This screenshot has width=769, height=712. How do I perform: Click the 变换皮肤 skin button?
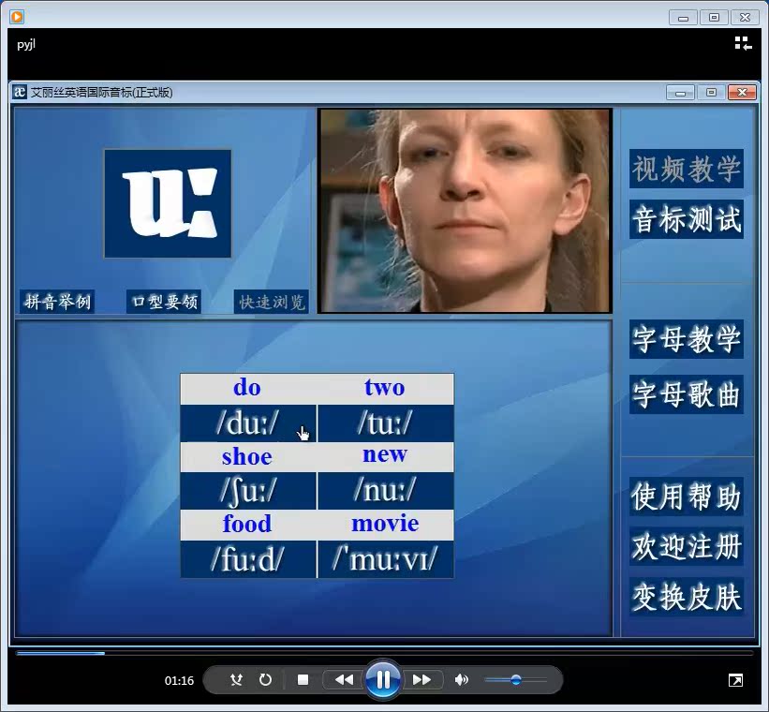[687, 596]
